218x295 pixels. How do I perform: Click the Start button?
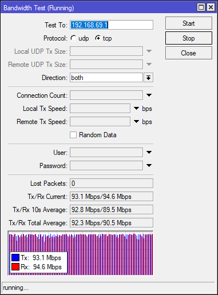[189, 23]
